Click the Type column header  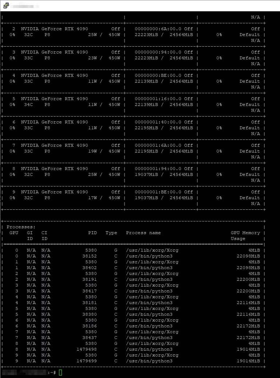click(x=111, y=233)
